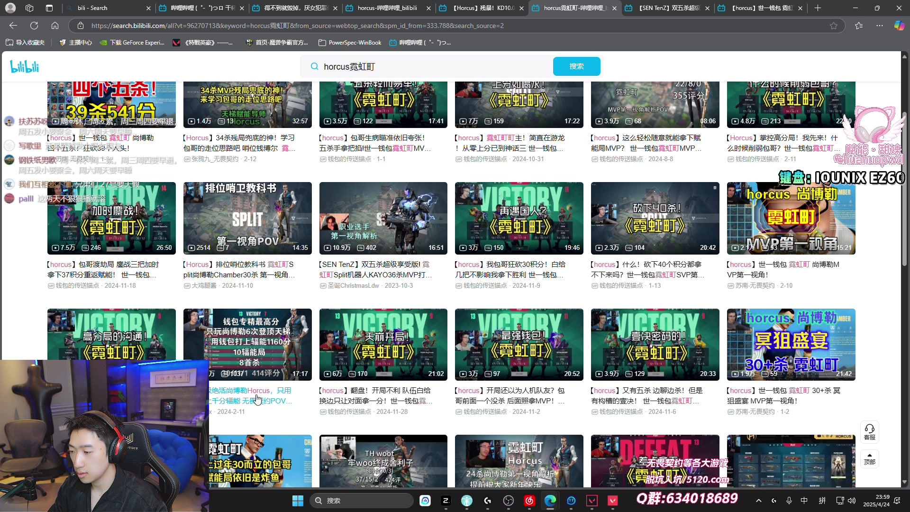Image resolution: width=910 pixels, height=512 pixels.
Task: Open the 20:42 '砍下40杀' thumbnail
Action: [655, 218]
